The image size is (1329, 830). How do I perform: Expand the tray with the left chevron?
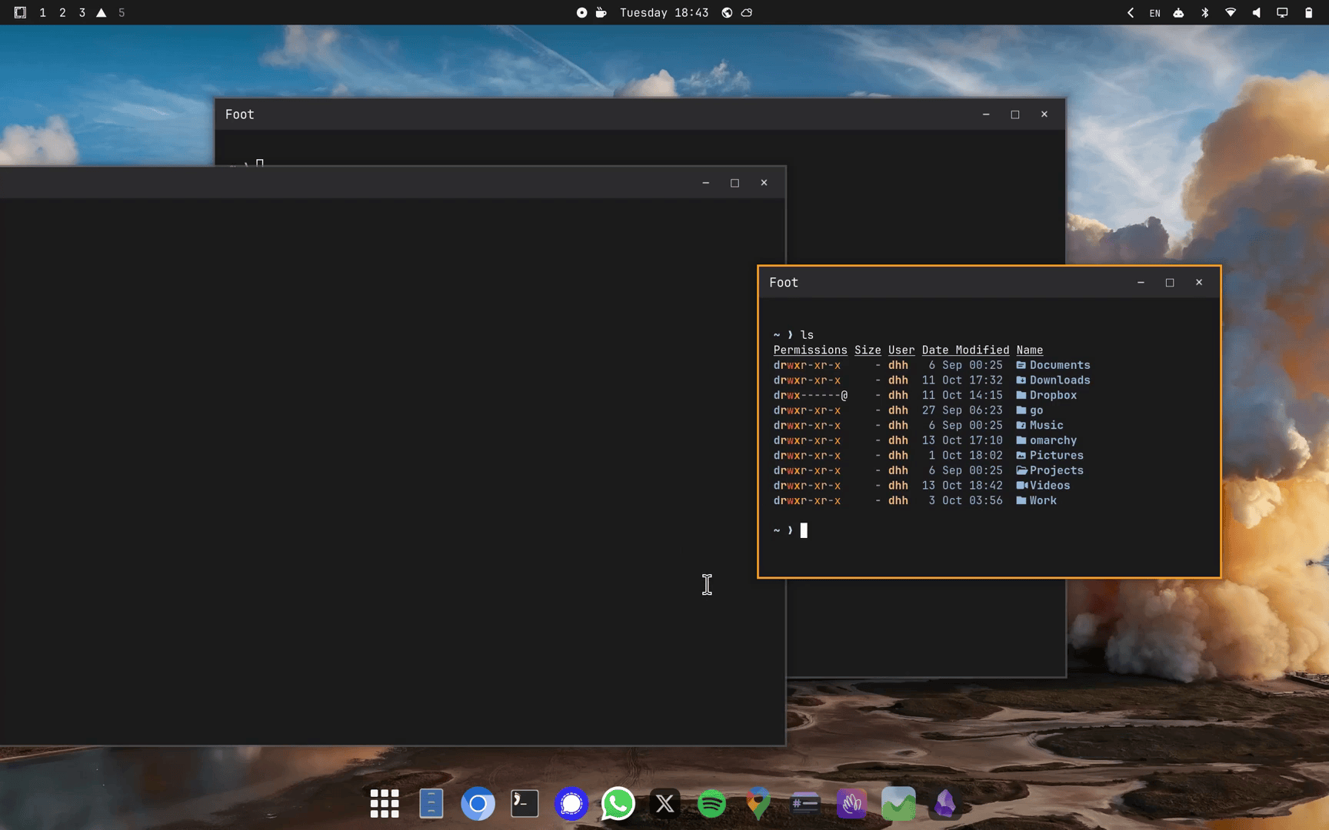coord(1131,12)
